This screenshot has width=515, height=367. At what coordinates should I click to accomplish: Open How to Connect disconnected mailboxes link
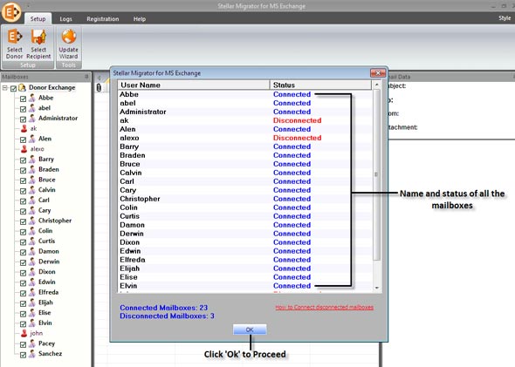coord(324,308)
